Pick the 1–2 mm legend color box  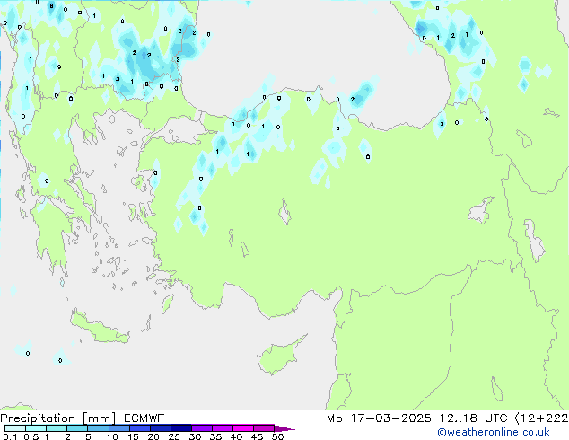click(57, 428)
